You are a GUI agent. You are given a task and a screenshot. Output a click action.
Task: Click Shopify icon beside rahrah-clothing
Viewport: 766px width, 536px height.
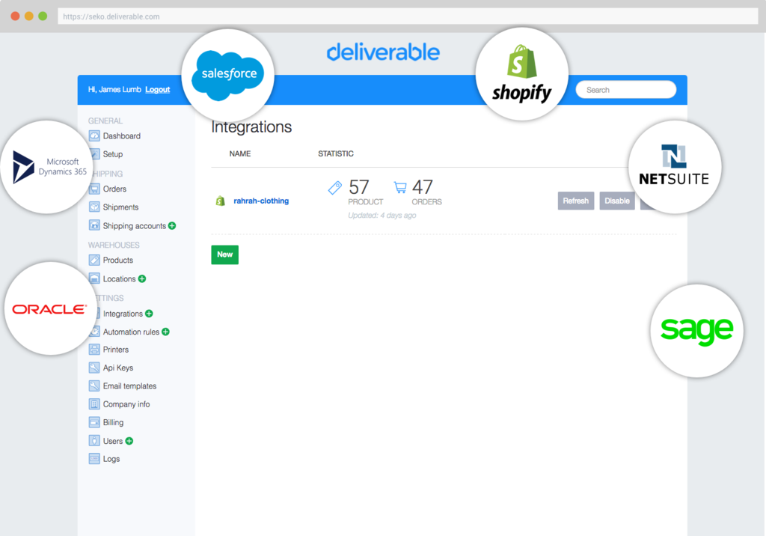(221, 201)
